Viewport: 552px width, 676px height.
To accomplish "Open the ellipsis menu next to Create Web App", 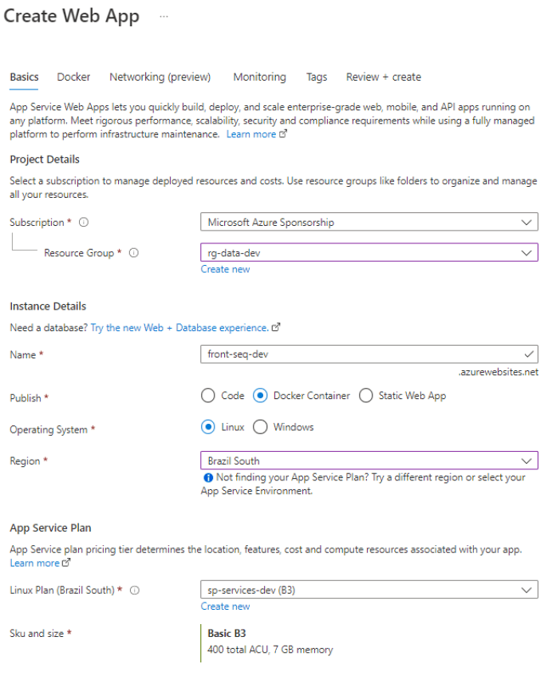I will pos(164,16).
